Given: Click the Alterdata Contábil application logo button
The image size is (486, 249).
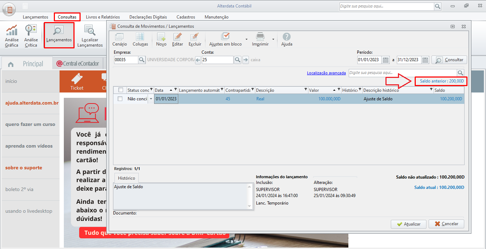Looking at the screenshot, I should point(9,9).
